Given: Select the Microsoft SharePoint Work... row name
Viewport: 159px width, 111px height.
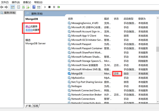Looking at the screenshot, I should tap(87, 53).
